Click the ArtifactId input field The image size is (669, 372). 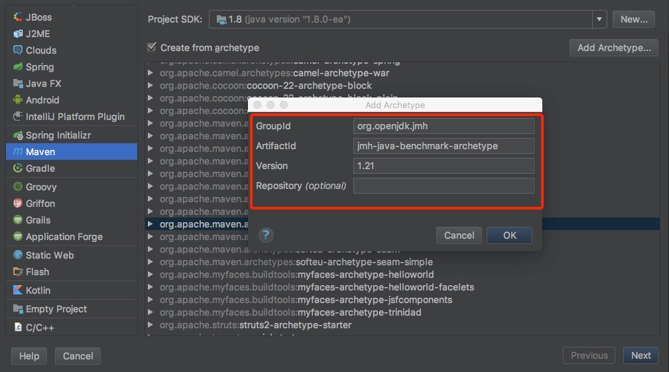[x=444, y=146]
